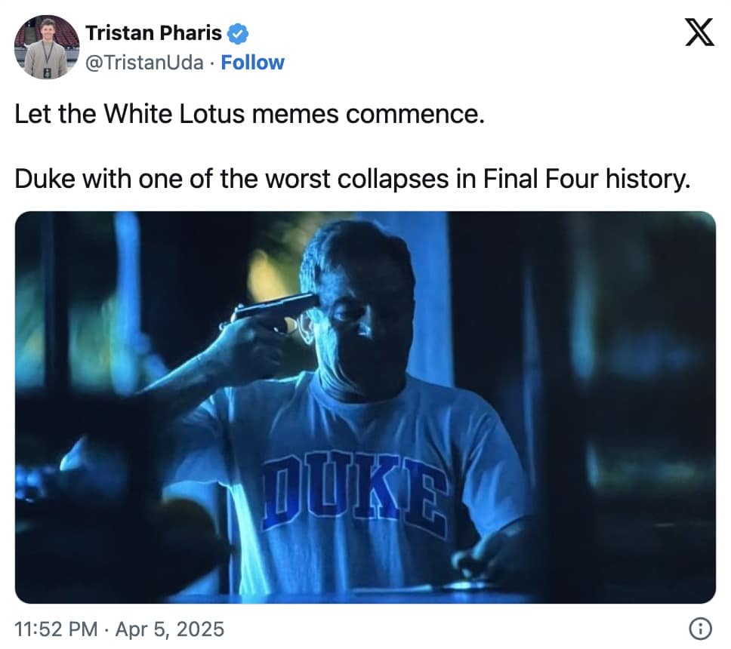Click the word "commence" in the tweet
Viewport: 731px width, 649px height.
(x=412, y=115)
